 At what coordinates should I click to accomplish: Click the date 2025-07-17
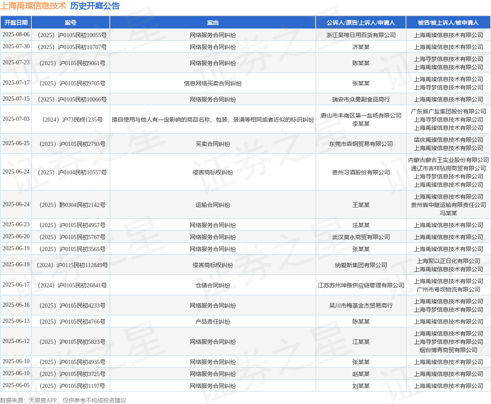pyautogui.click(x=16, y=82)
